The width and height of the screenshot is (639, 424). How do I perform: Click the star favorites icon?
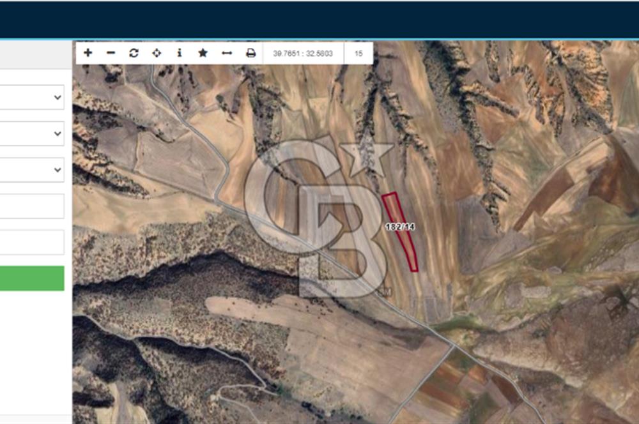[203, 53]
